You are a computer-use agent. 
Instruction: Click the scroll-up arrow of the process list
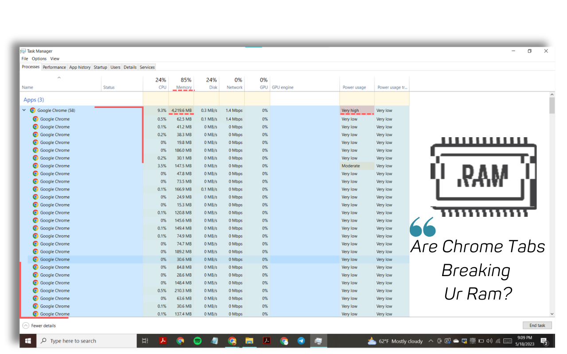point(552,95)
